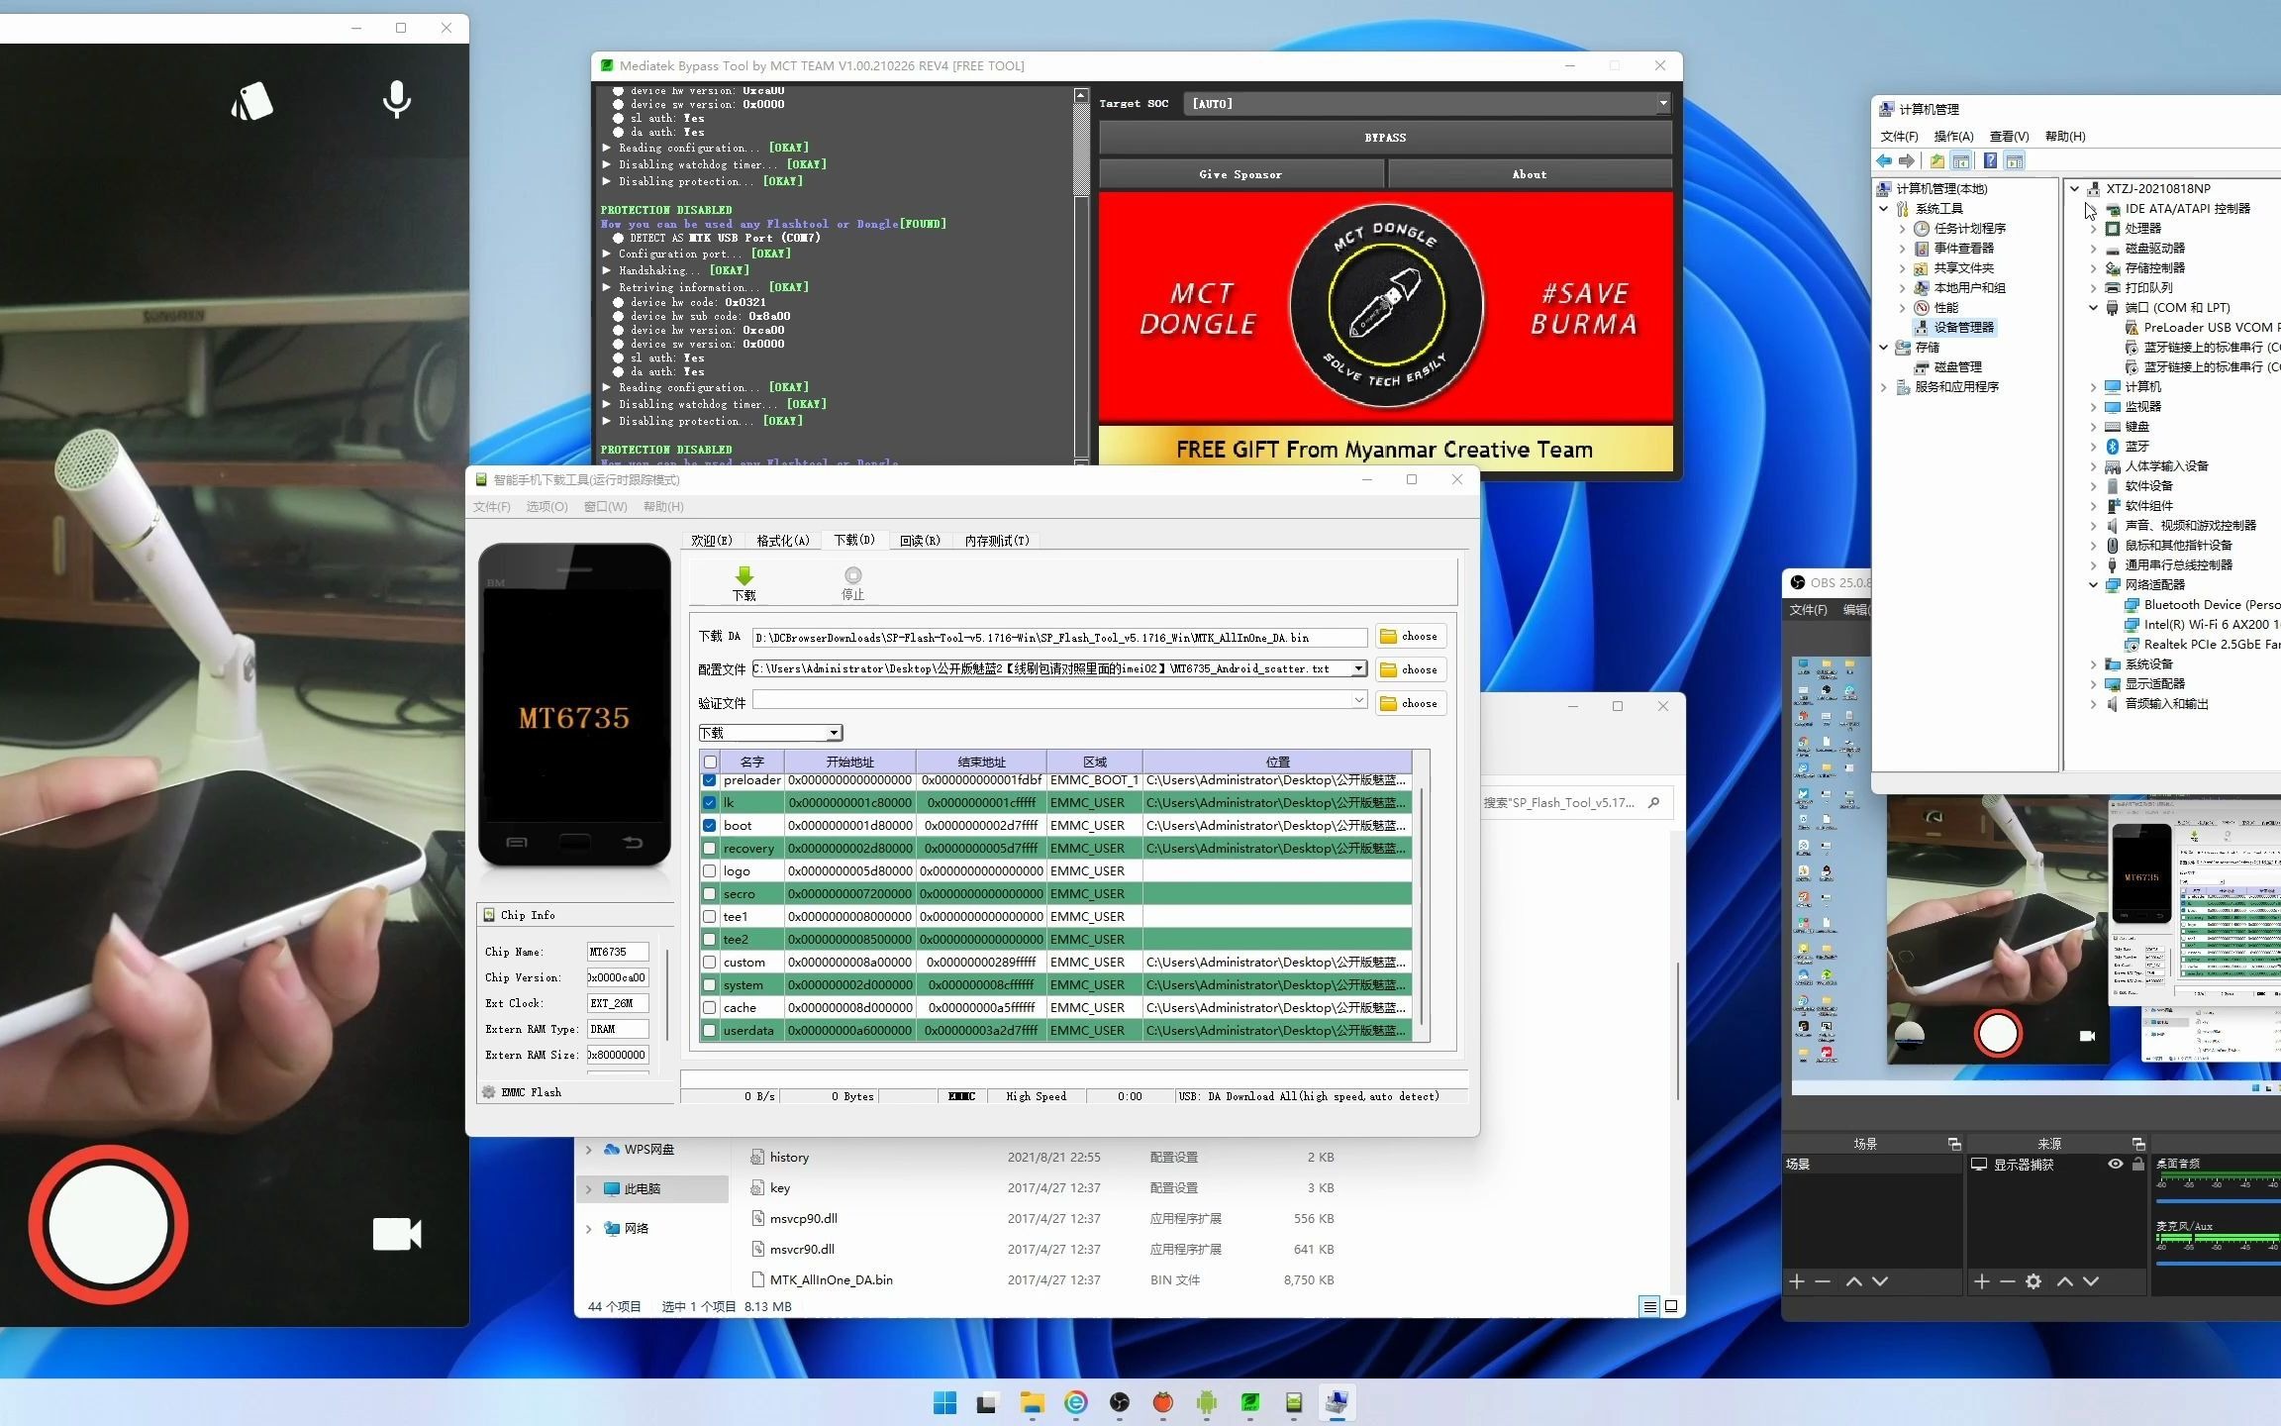The image size is (2281, 1426).
Task: Open the Memory Test tab
Action: pyautogui.click(x=997, y=541)
